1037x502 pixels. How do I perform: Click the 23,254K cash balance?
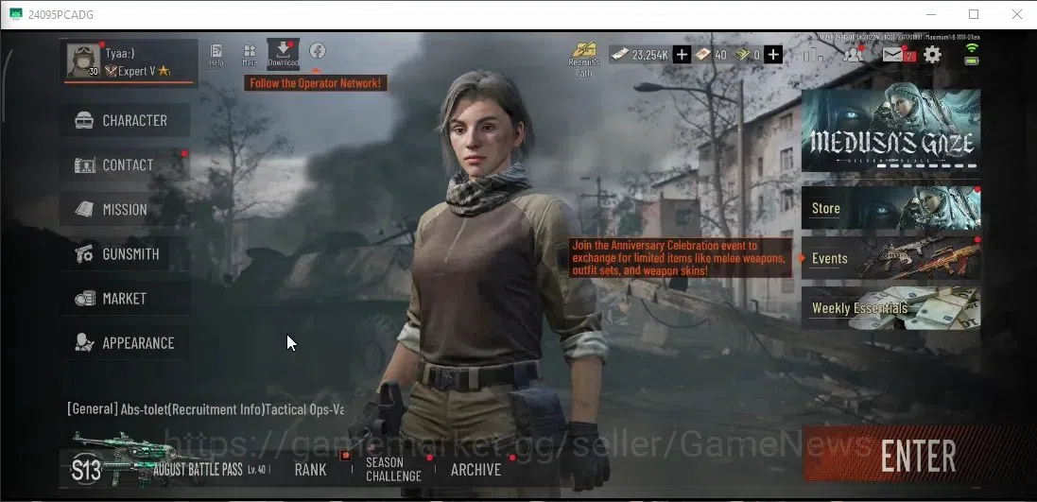tap(640, 55)
